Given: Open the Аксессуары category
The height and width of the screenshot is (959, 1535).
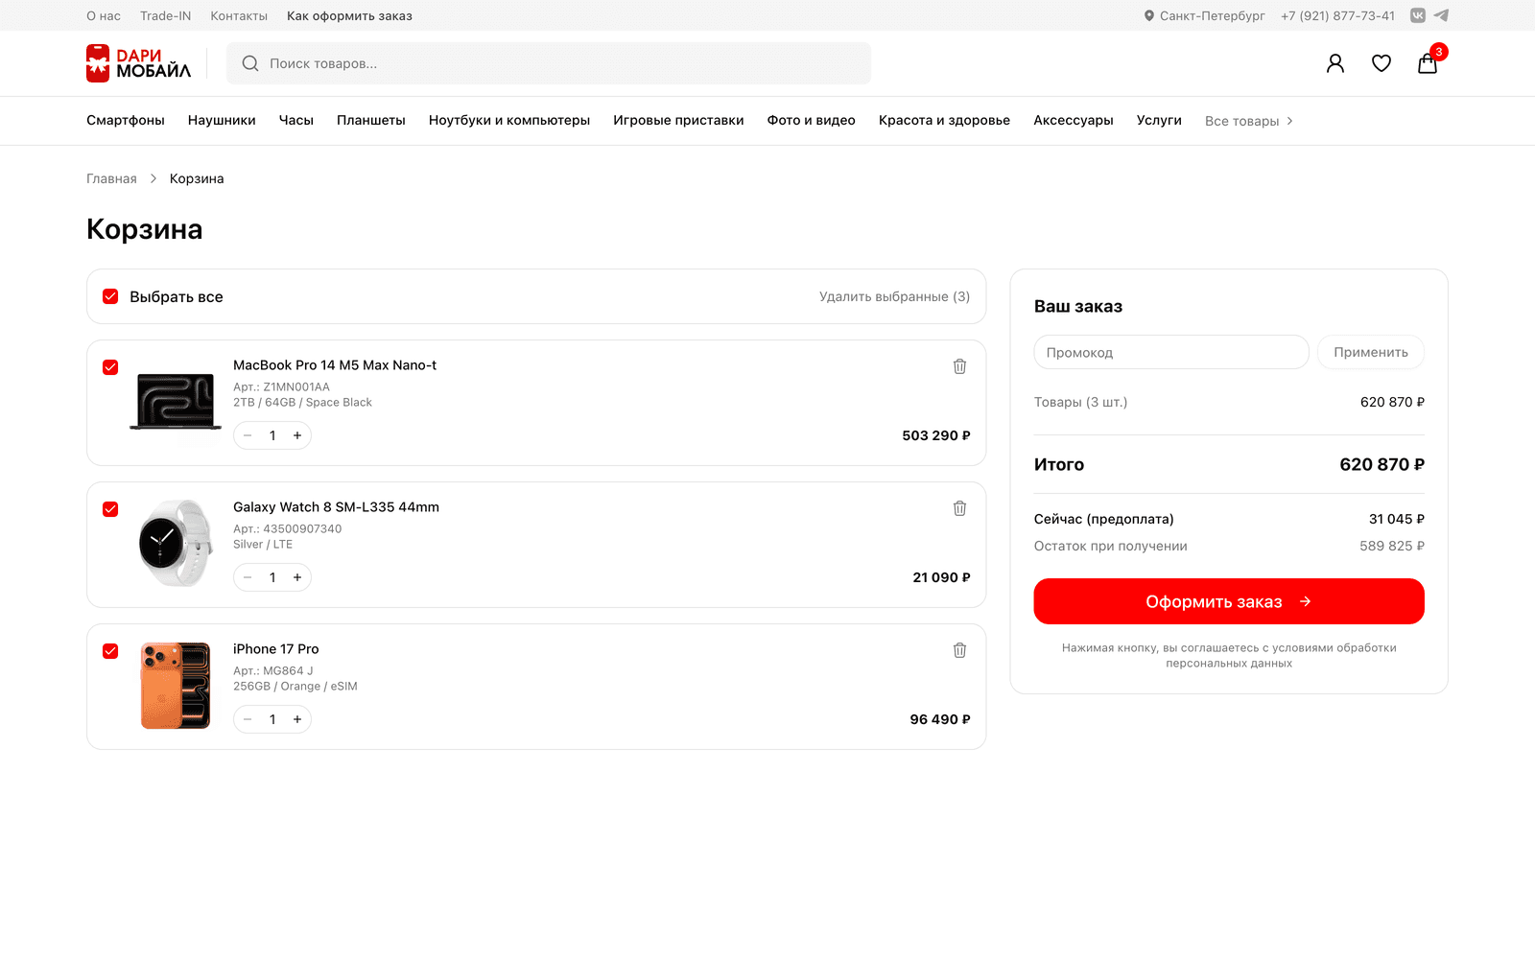Looking at the screenshot, I should pyautogui.click(x=1074, y=120).
